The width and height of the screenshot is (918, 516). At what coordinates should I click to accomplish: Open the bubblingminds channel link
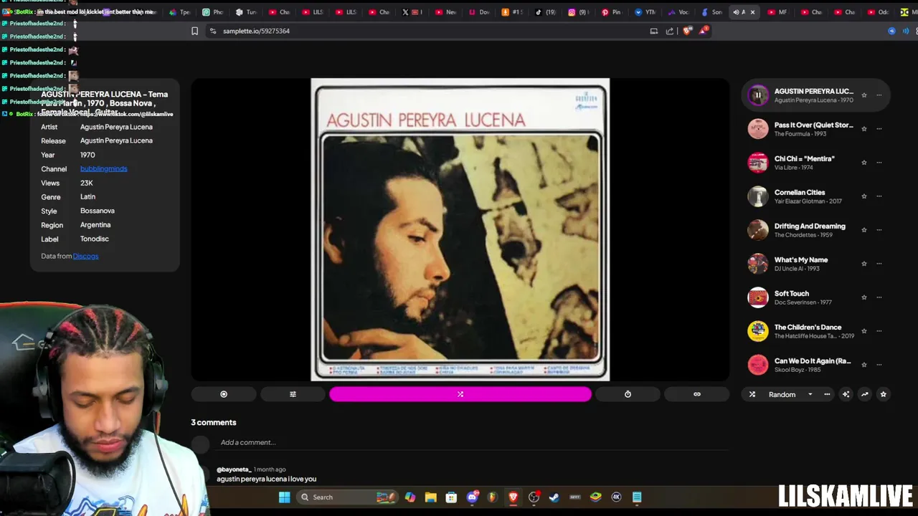click(103, 168)
